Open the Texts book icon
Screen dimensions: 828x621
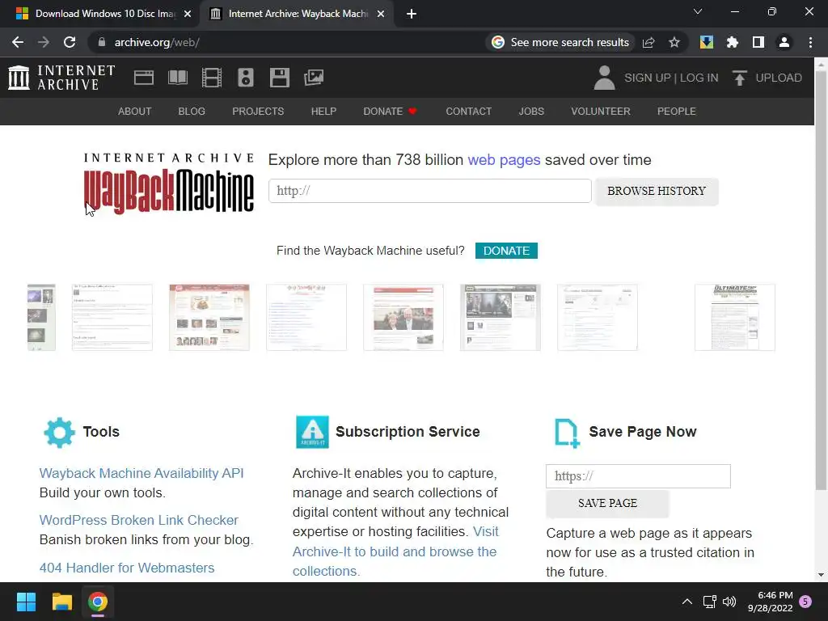pos(177,78)
